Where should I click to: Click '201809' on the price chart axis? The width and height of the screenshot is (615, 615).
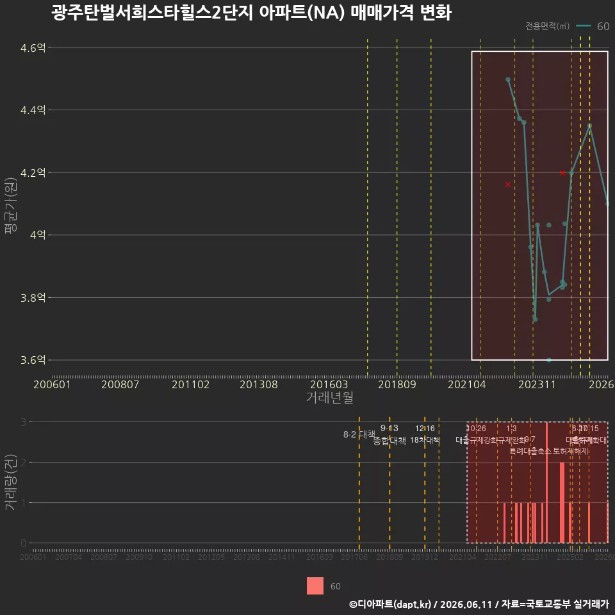coord(397,384)
